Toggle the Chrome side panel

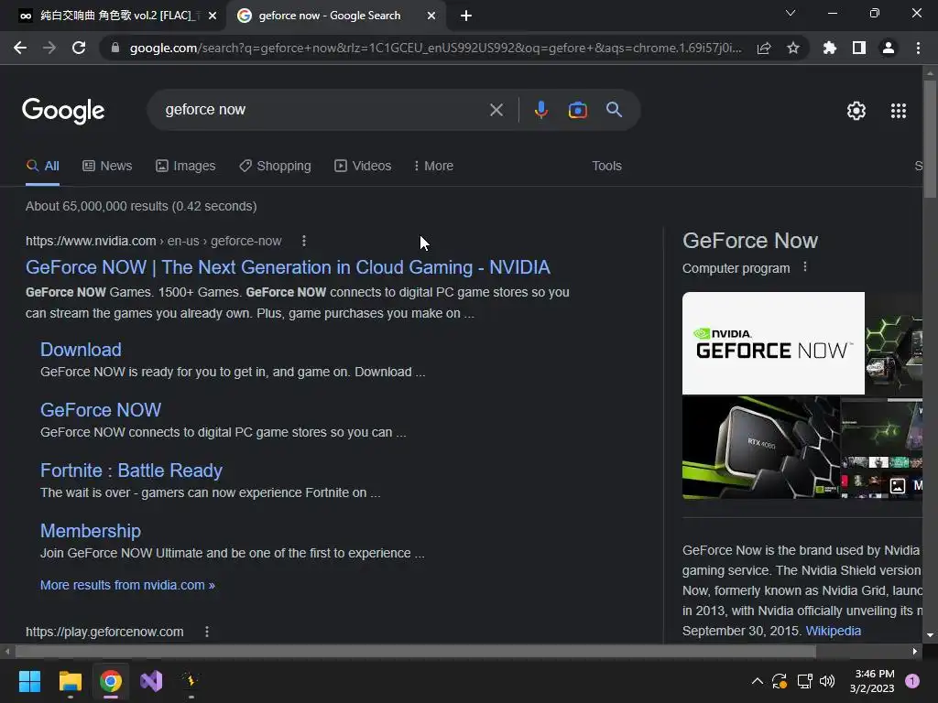[858, 48]
